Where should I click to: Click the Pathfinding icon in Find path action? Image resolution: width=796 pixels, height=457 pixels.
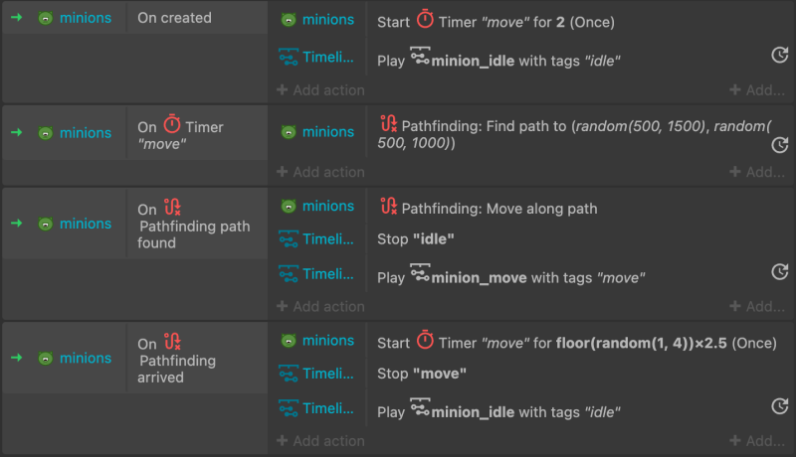coord(388,123)
